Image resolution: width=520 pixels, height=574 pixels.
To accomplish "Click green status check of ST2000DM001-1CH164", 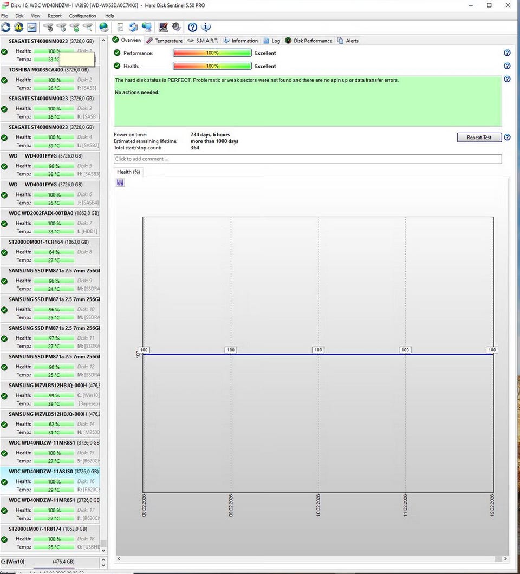I will pyautogui.click(x=4, y=252).
